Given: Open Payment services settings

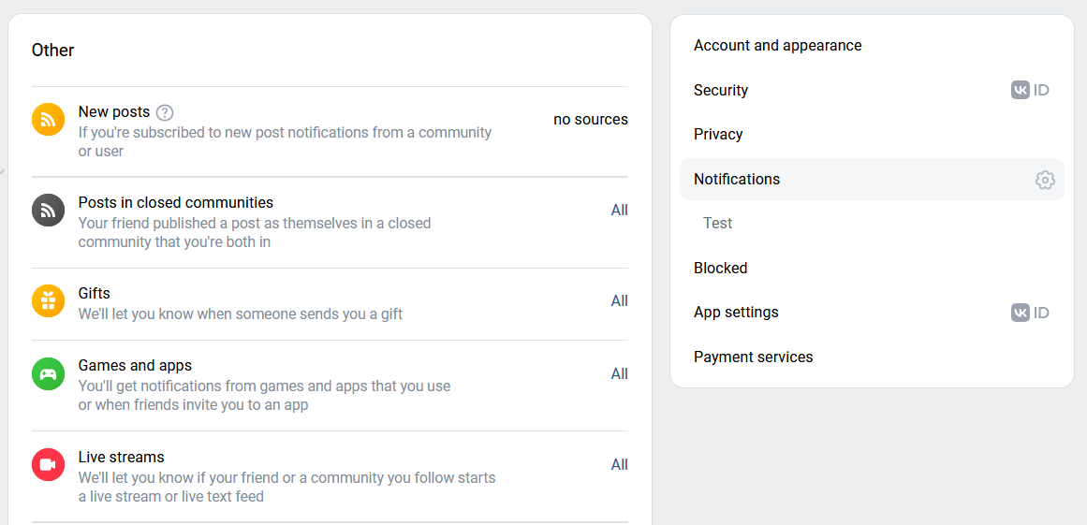Looking at the screenshot, I should (x=872, y=357).
